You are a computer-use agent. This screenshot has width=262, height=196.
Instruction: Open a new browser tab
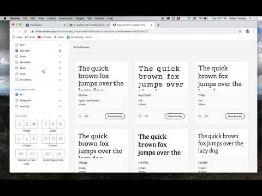click(158, 25)
